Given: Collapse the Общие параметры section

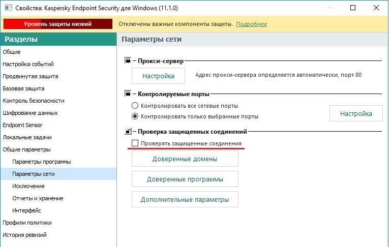Looking at the screenshot, I should (x=26, y=149).
